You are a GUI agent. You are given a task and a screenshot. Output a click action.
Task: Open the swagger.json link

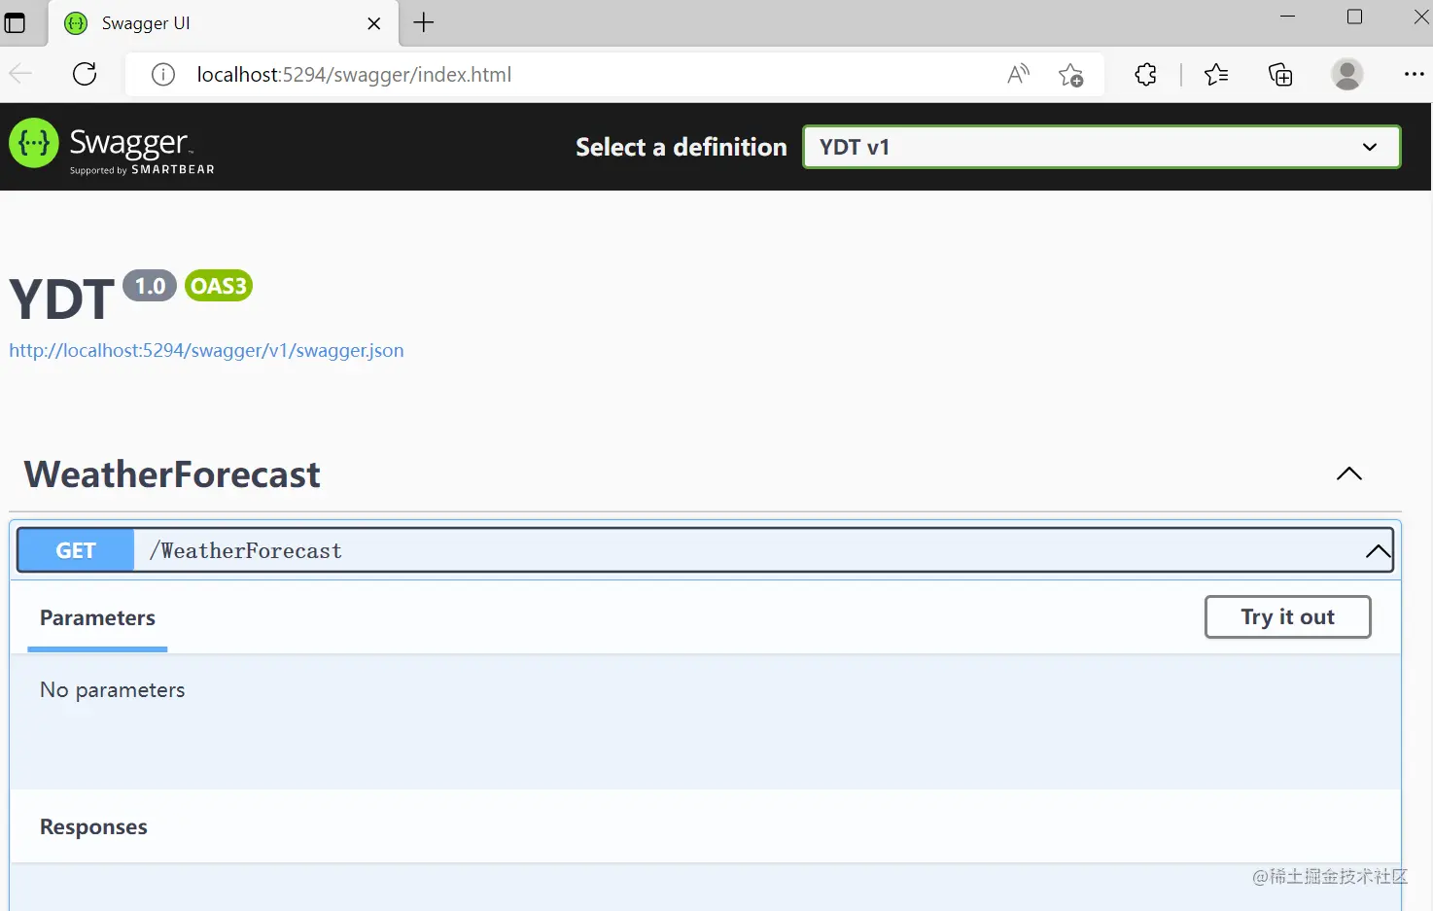point(206,350)
